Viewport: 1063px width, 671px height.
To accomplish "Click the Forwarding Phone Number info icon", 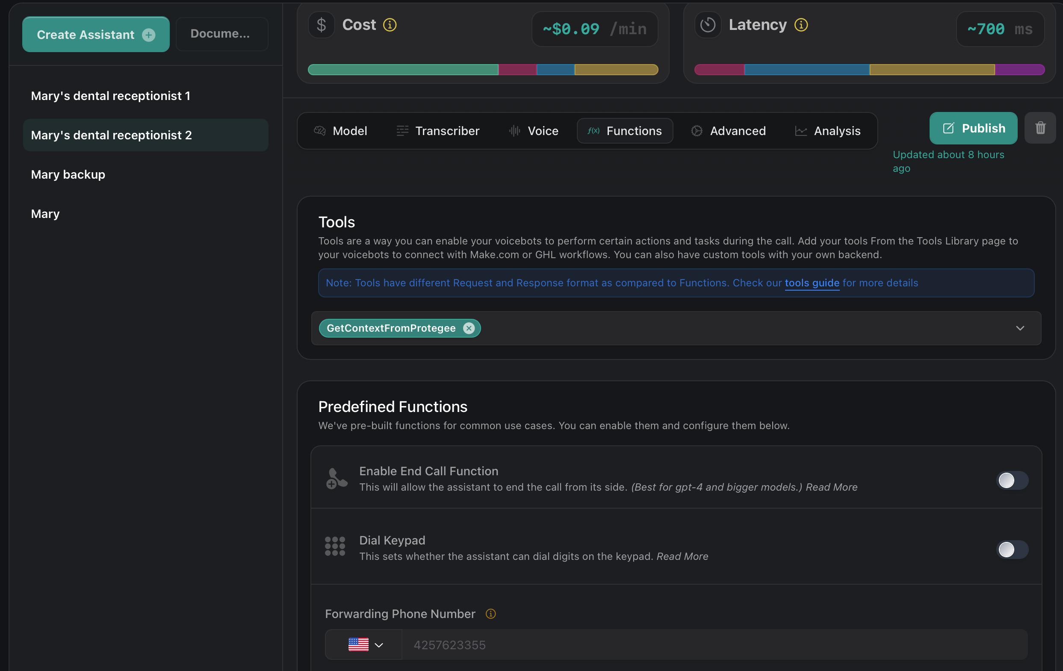I will point(490,614).
